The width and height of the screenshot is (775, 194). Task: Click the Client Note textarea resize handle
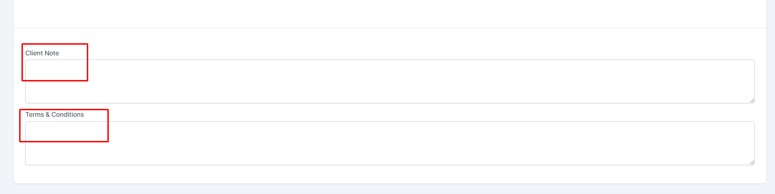752,100
